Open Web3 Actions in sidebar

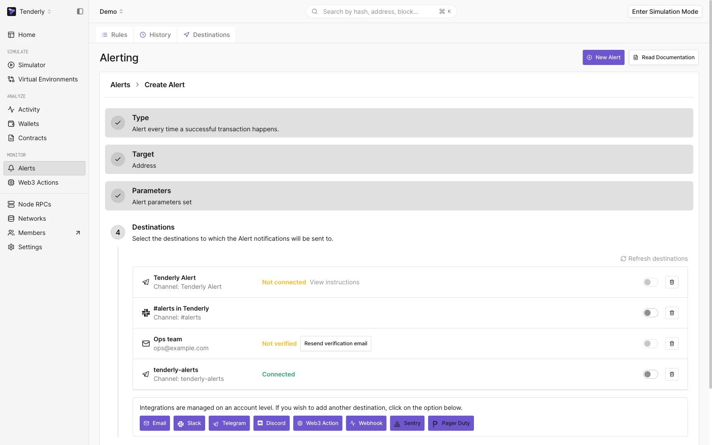(x=44, y=182)
